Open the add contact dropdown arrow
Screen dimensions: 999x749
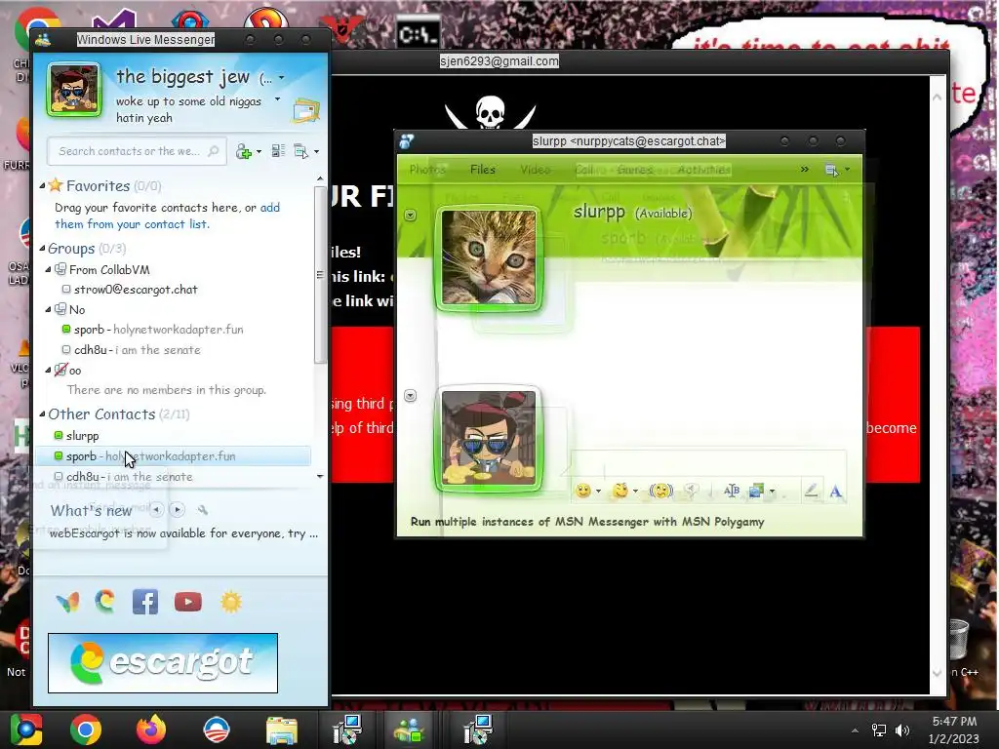(x=259, y=151)
